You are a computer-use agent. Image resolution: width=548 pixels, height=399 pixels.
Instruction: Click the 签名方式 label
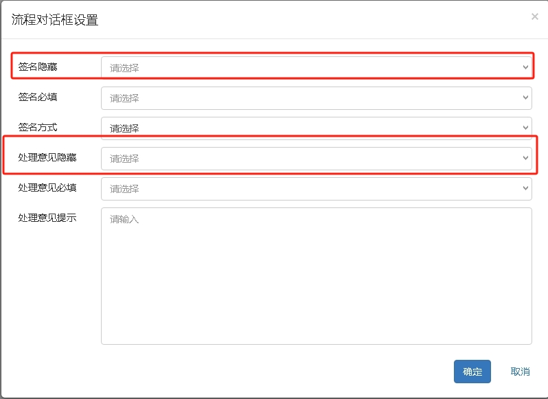[x=38, y=127]
